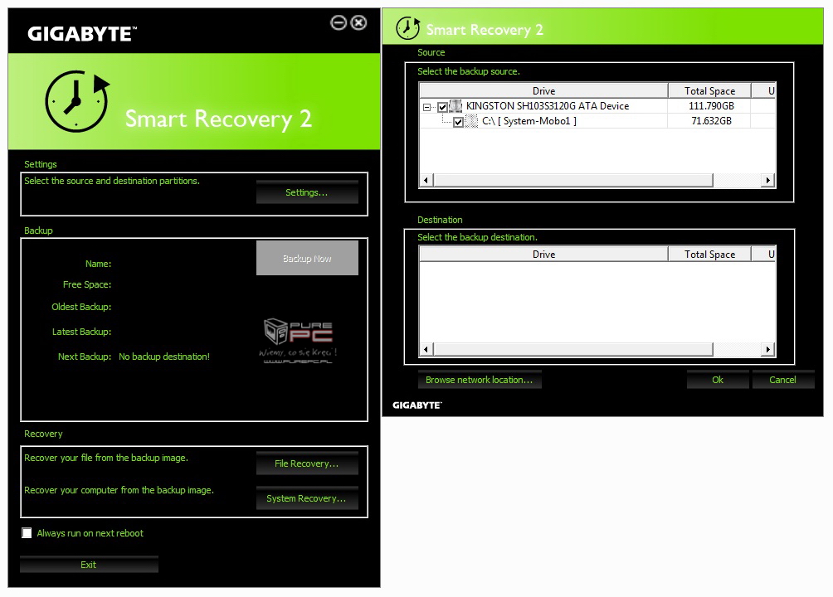
Task: Close the Smart Recovery main window
Action: click(358, 23)
